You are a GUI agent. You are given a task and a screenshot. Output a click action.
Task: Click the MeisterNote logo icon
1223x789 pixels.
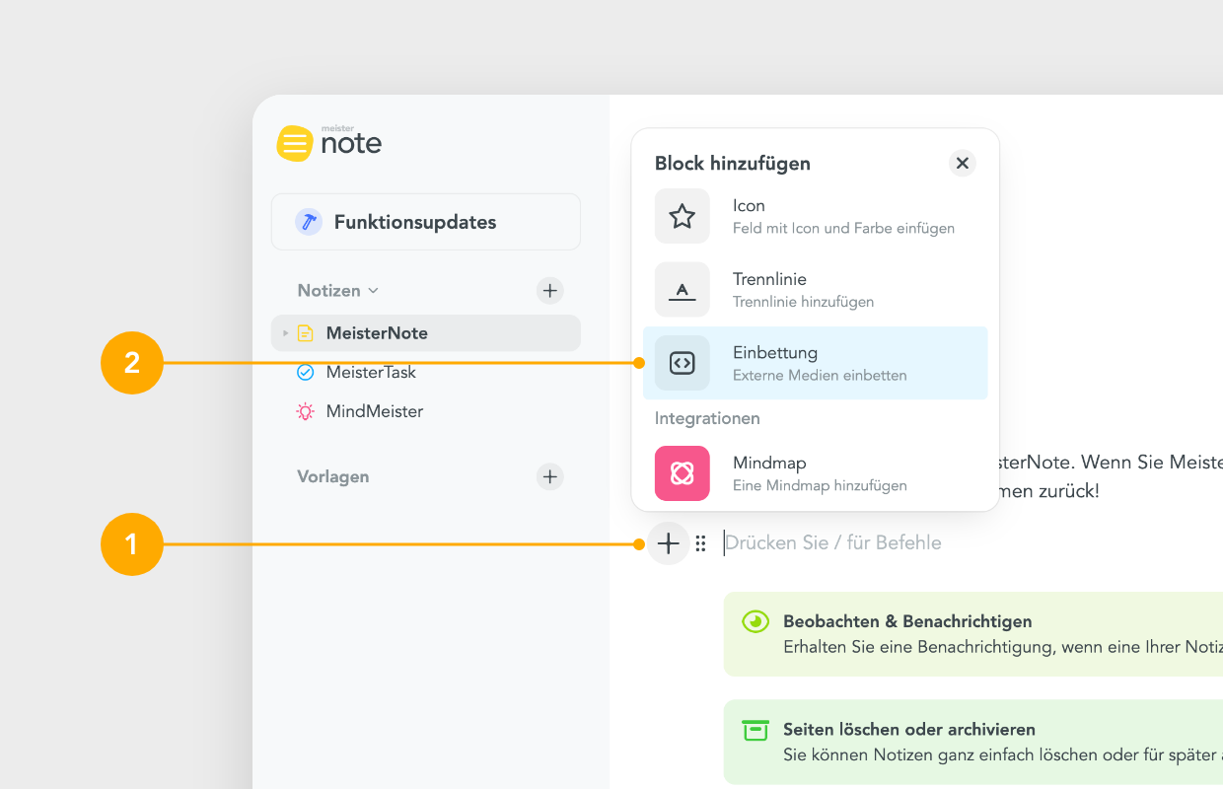point(295,144)
